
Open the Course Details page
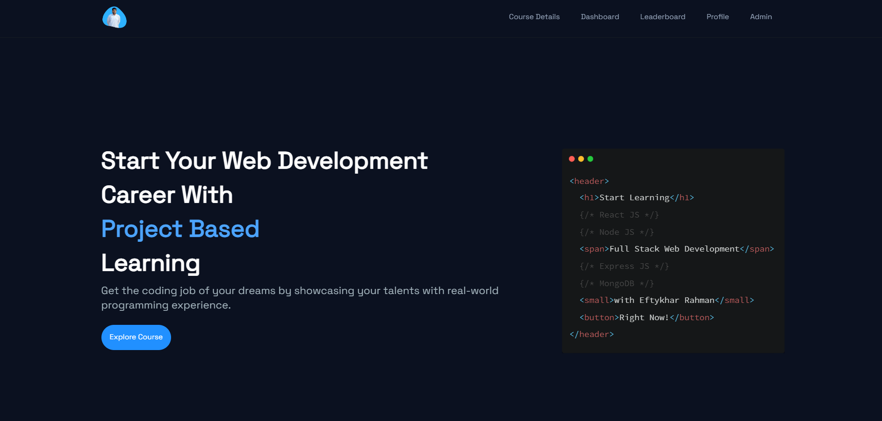(x=534, y=17)
